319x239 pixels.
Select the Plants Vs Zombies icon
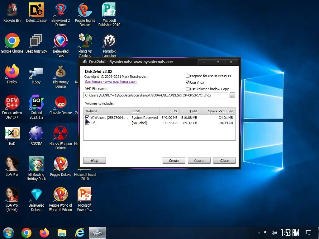(85, 45)
